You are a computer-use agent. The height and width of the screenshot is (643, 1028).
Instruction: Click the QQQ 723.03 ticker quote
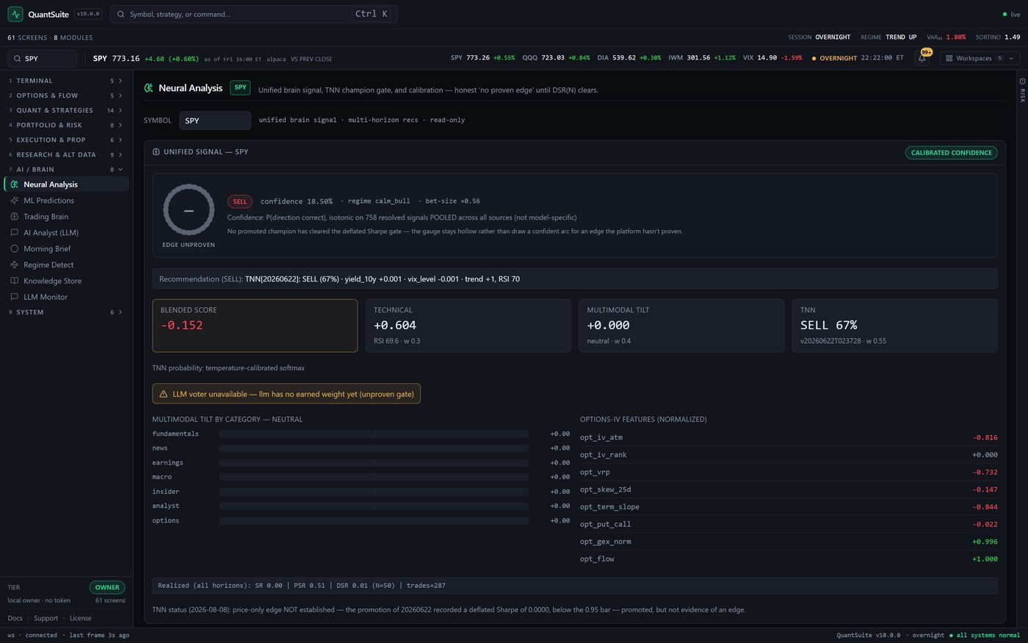[556, 58]
